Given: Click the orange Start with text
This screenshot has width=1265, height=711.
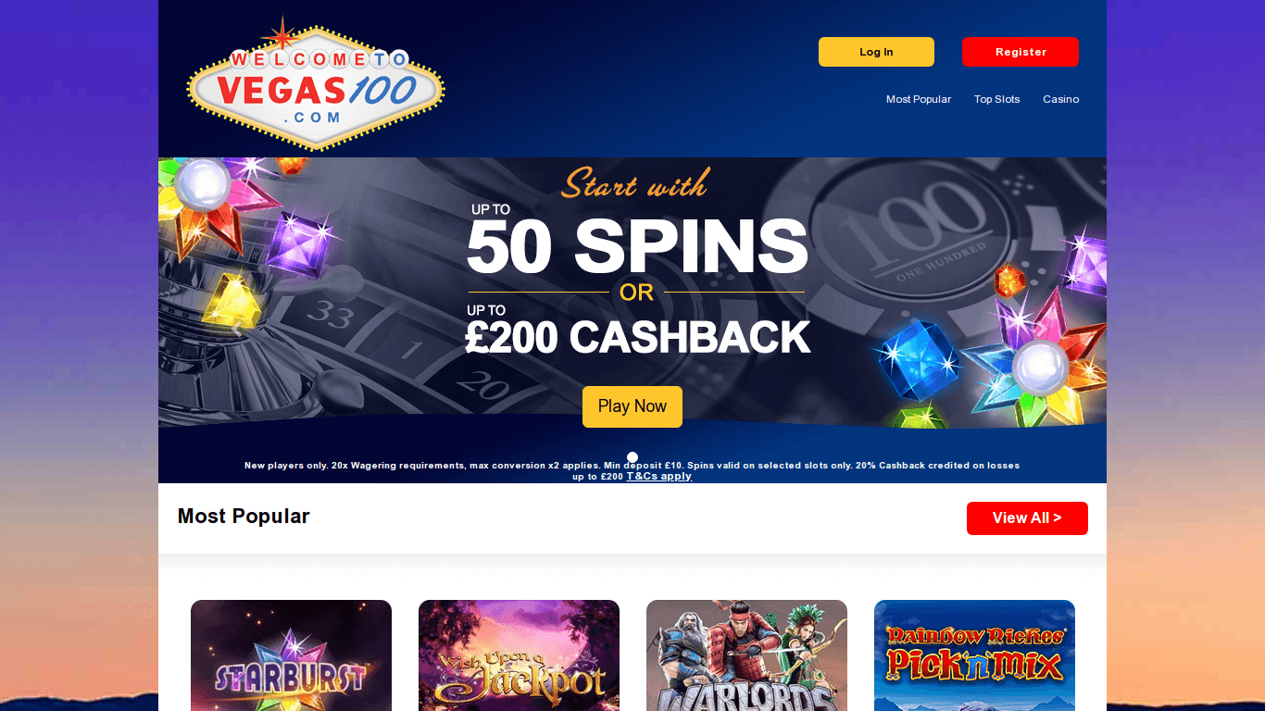Looking at the screenshot, I should [635, 183].
